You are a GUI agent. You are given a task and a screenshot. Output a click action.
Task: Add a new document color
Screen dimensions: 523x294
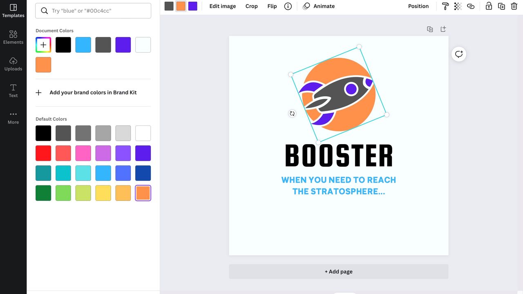point(43,45)
